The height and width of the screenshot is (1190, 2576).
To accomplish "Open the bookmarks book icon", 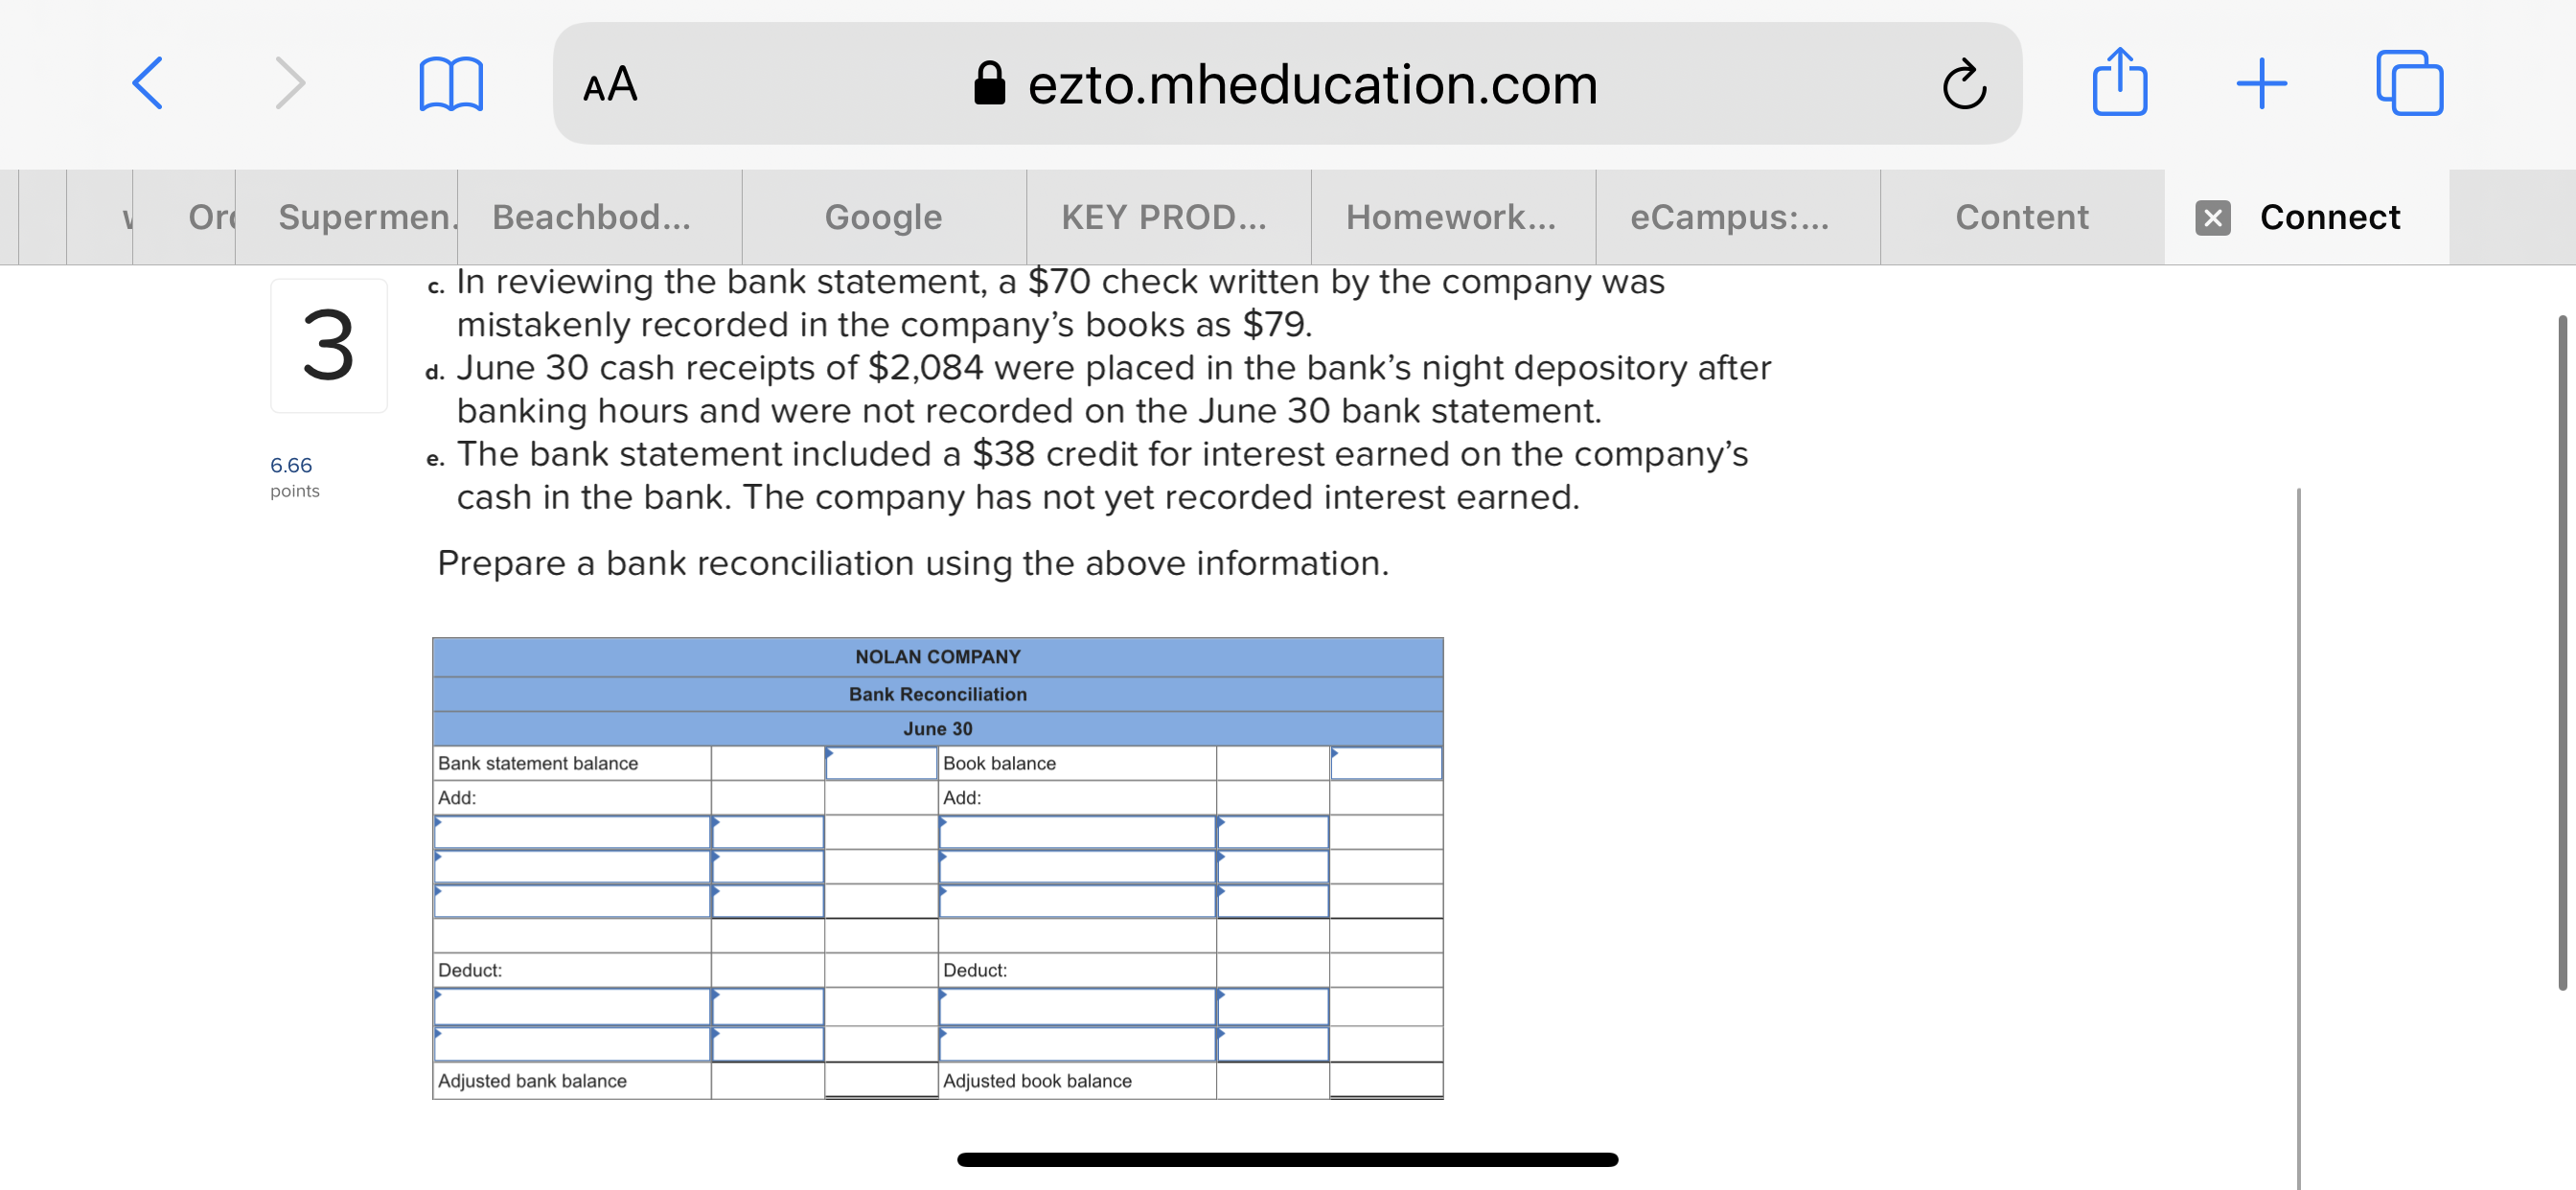I will 451,84.
